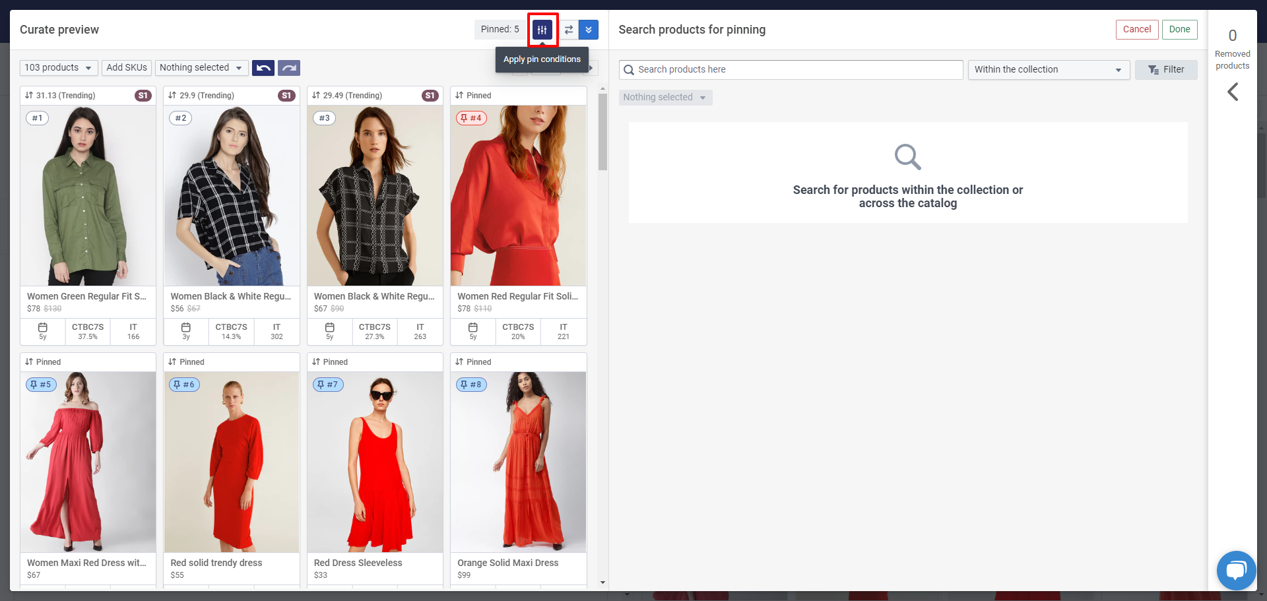Click sort arrows icon on Pinned #6 card
Image resolution: width=1267 pixels, height=601 pixels.
click(x=172, y=362)
